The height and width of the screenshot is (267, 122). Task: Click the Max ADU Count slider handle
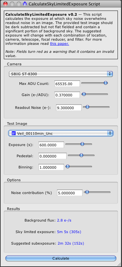point(105,83)
